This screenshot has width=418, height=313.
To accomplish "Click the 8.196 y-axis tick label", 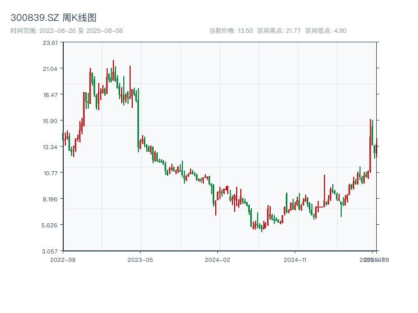I will point(50,199).
